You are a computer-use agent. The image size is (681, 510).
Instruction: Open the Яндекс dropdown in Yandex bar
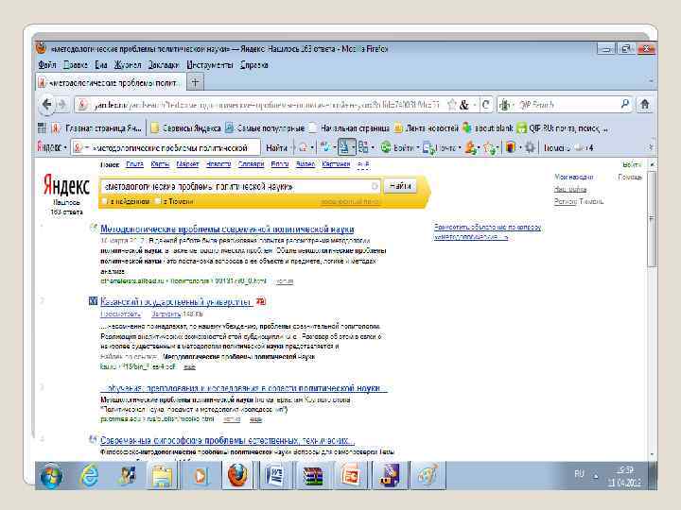(x=52, y=147)
